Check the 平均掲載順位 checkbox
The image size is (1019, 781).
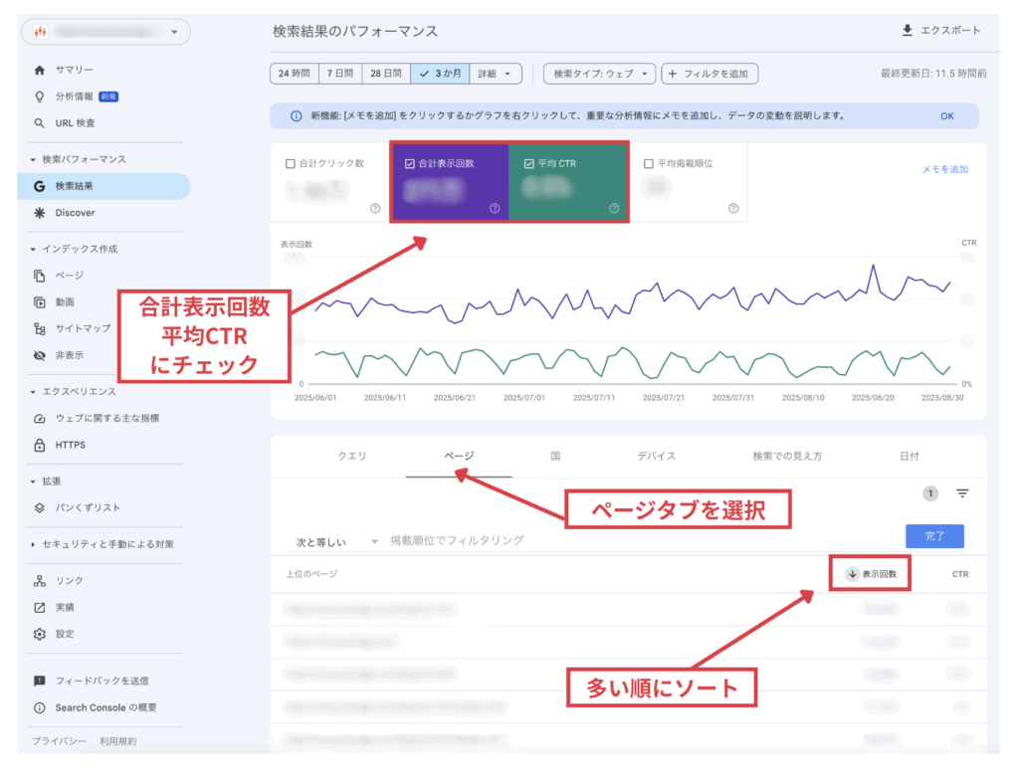point(649,164)
